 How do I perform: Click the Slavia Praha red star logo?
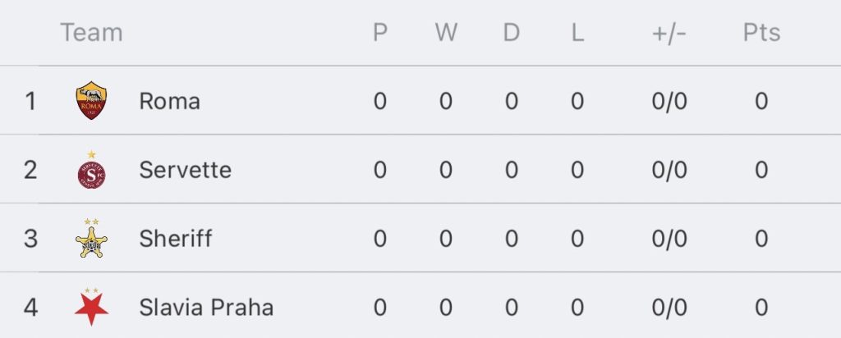(x=91, y=307)
